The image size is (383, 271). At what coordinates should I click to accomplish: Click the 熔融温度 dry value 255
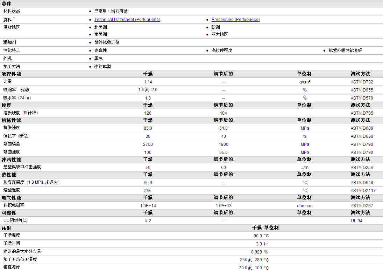(x=148, y=191)
